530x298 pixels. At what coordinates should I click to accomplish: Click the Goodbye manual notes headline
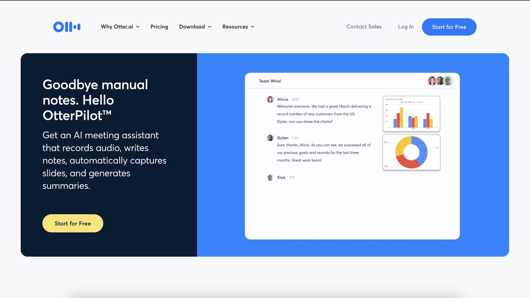tap(95, 100)
